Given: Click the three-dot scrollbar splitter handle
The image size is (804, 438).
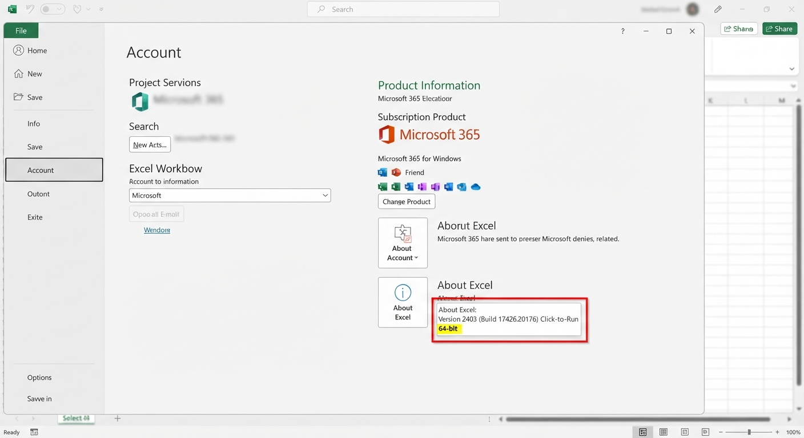Looking at the screenshot, I should pos(489,419).
